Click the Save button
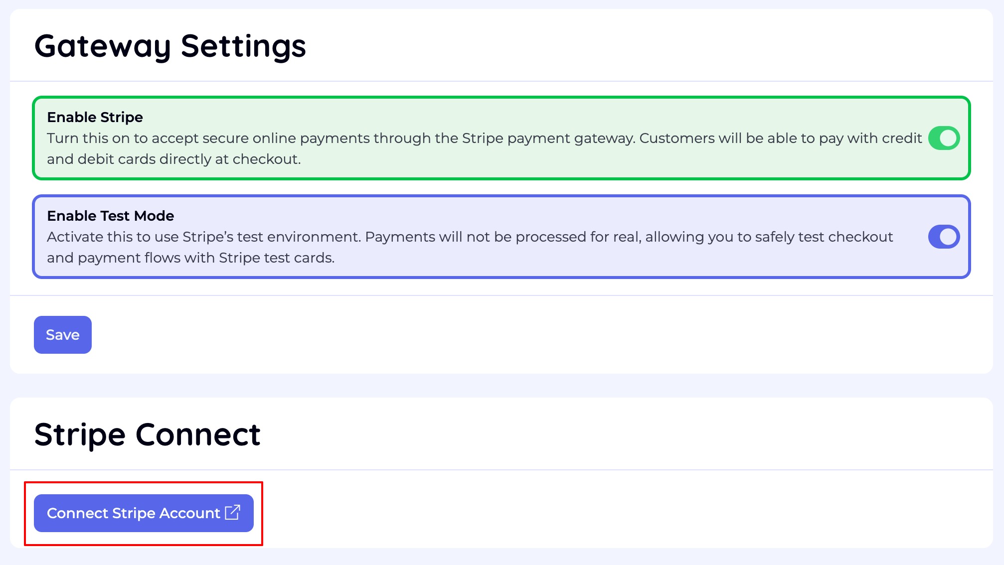Viewport: 1004px width, 565px height. pyautogui.click(x=63, y=335)
